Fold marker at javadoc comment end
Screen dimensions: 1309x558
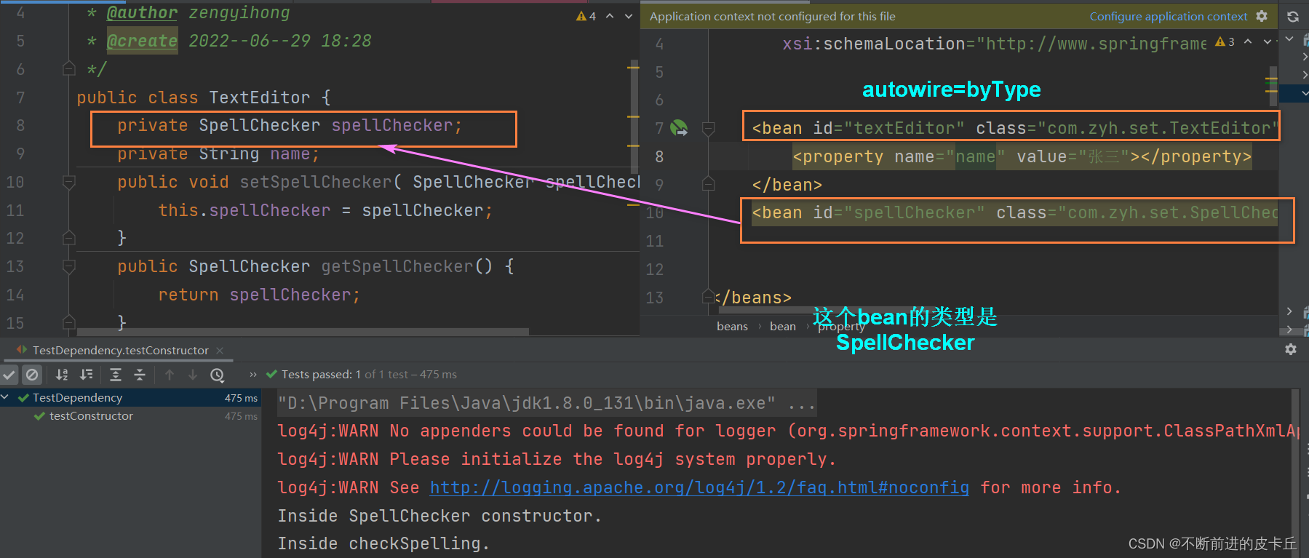click(x=69, y=68)
